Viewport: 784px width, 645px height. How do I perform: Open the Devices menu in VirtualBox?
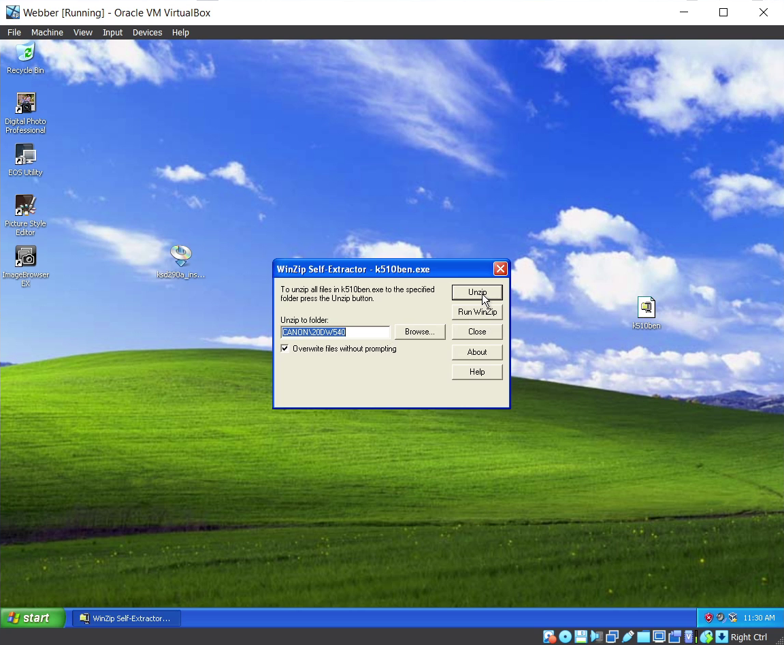click(147, 33)
